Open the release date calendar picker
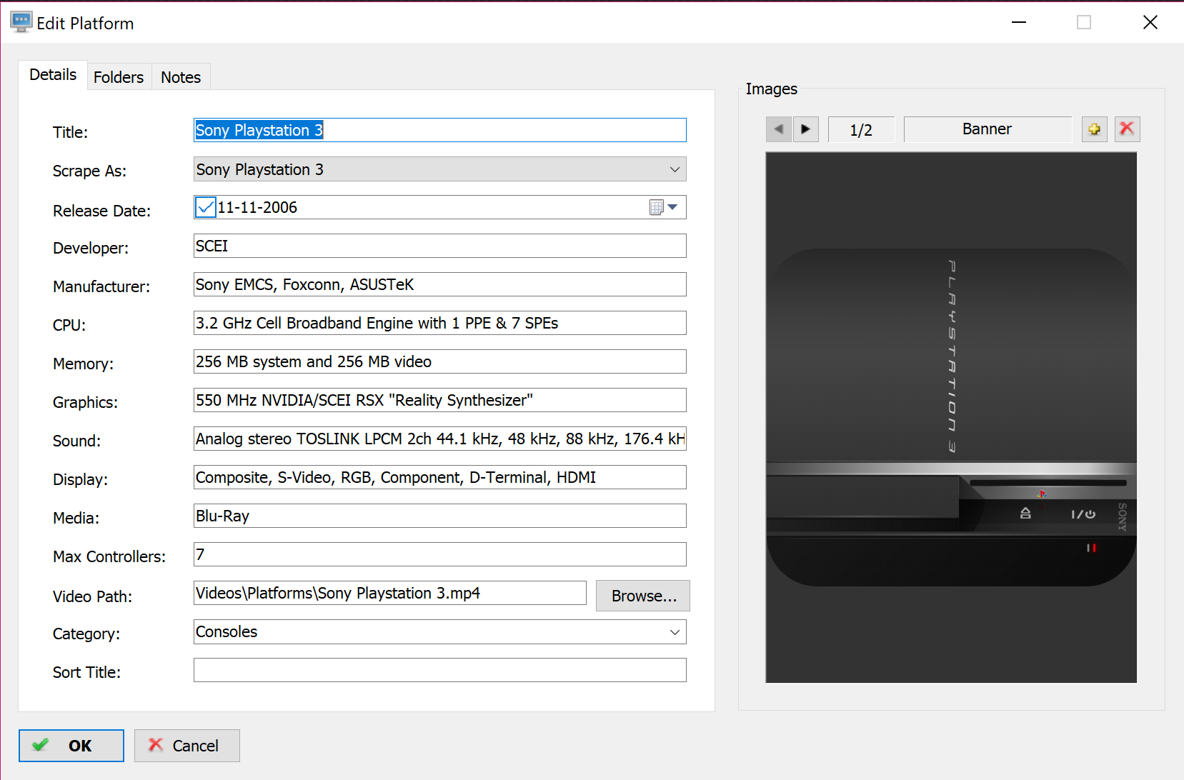 click(x=664, y=207)
